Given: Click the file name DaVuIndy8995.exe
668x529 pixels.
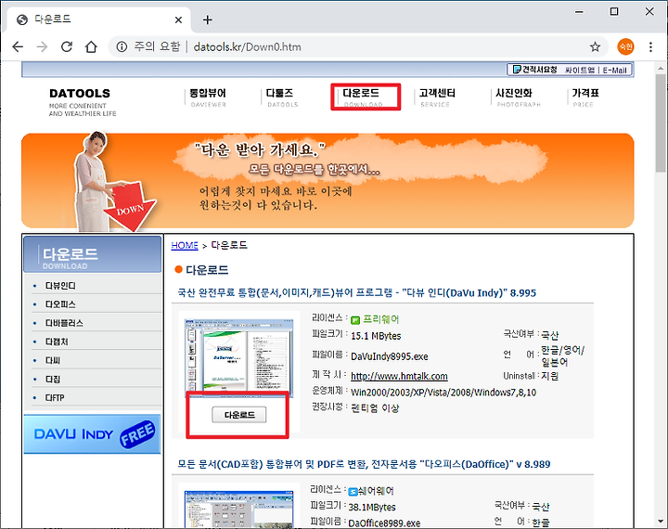Looking at the screenshot, I should 390,356.
